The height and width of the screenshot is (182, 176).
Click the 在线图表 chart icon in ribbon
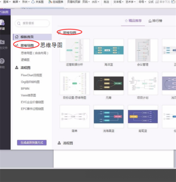(x=50, y=2)
